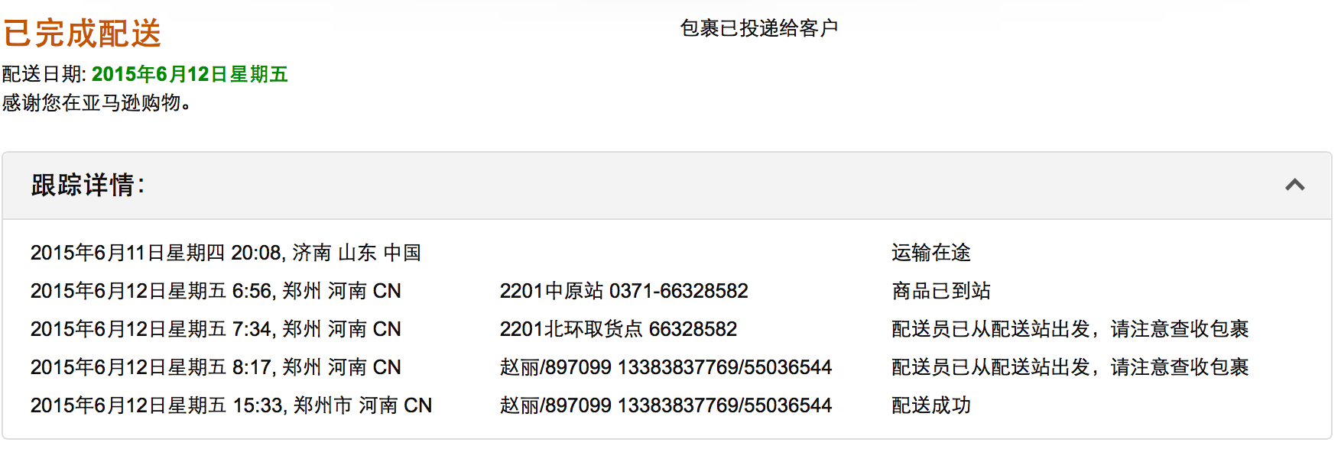Click the 济南 山东 中国 tracking entry
Image resolution: width=1341 pixels, height=452 pixels.
coord(226,253)
